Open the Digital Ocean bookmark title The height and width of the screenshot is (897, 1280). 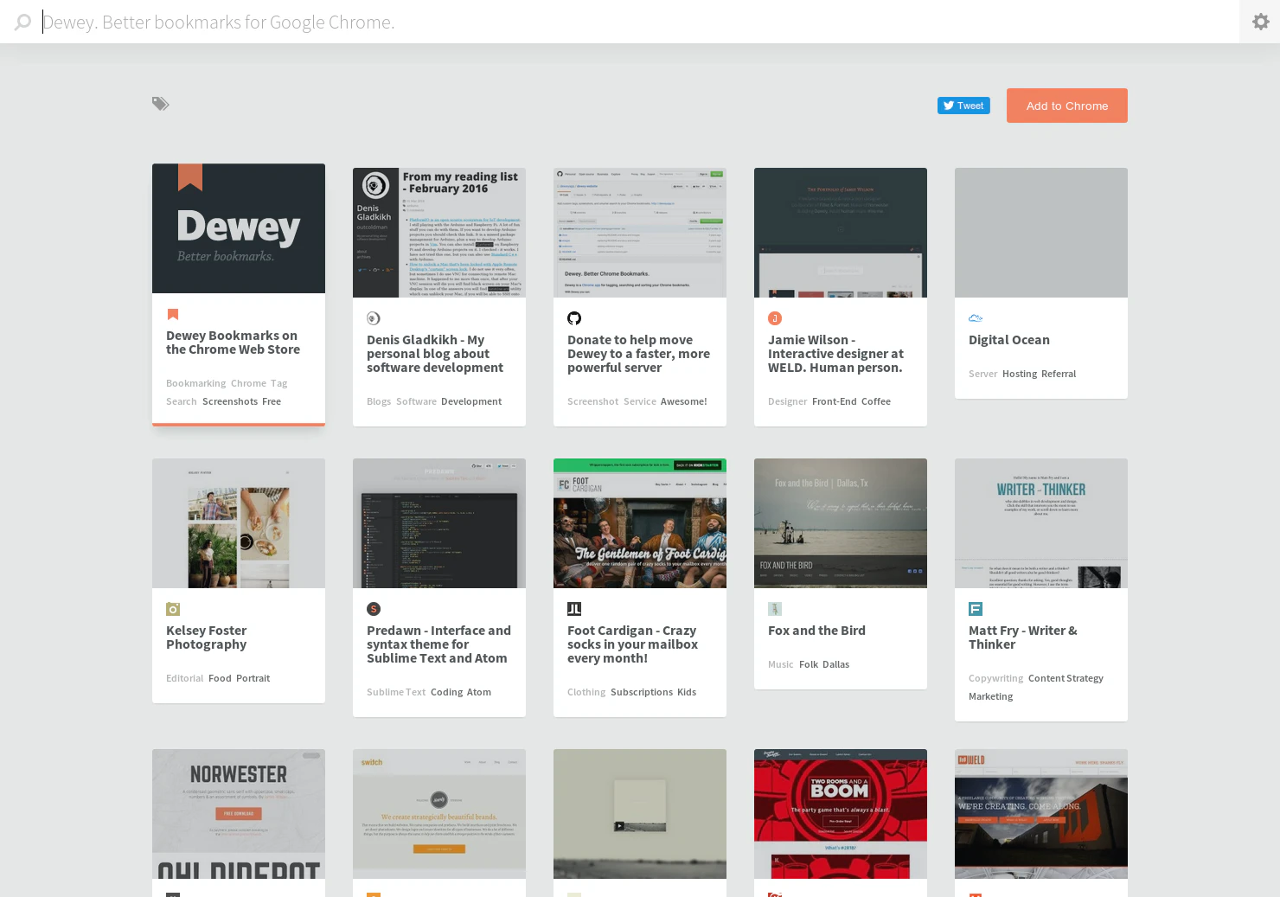[1009, 340]
